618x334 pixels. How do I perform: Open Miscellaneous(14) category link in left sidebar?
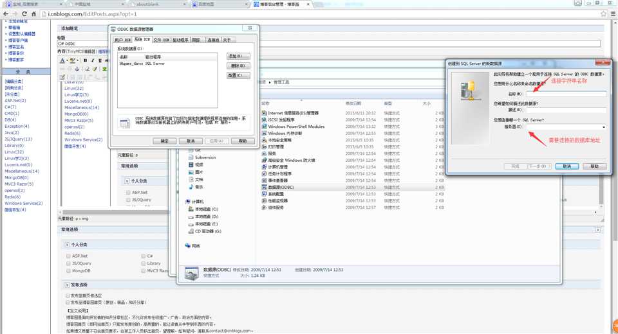(x=22, y=171)
